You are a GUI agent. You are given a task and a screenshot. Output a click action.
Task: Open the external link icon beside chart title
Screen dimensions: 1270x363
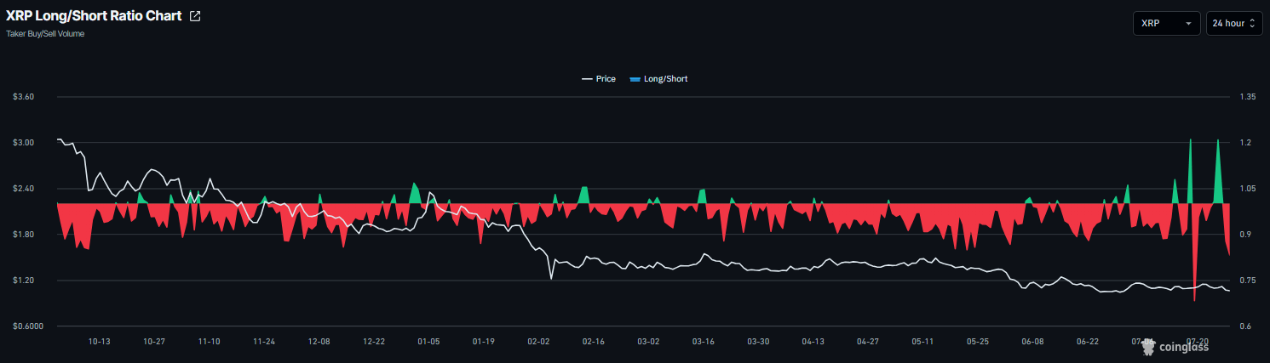(x=195, y=16)
